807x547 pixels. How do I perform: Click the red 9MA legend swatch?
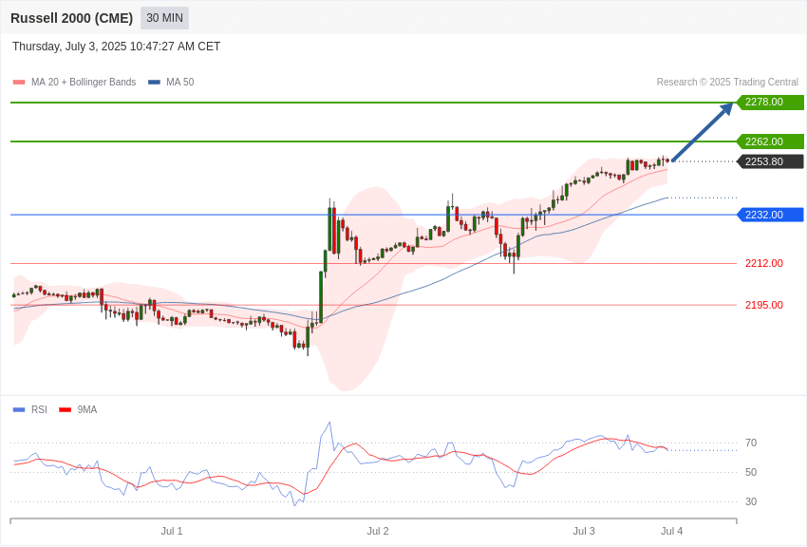coord(65,409)
